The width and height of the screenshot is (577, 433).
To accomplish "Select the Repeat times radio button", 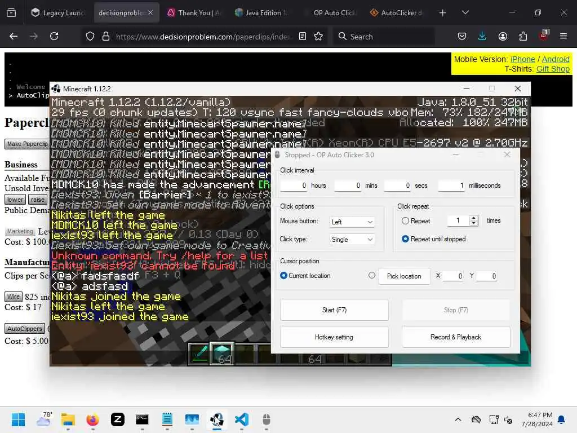I will point(405,220).
